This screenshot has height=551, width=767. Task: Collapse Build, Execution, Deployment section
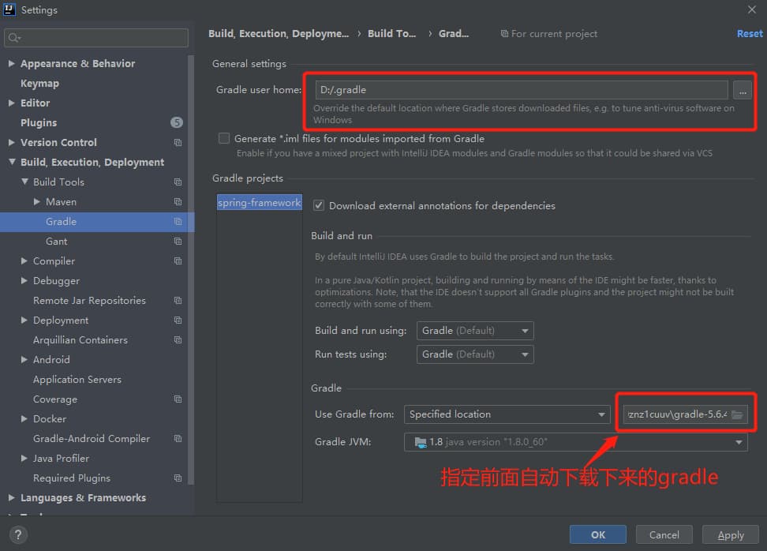12,162
